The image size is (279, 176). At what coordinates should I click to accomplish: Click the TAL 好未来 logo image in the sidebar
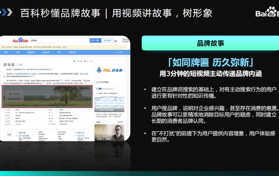pos(110,70)
